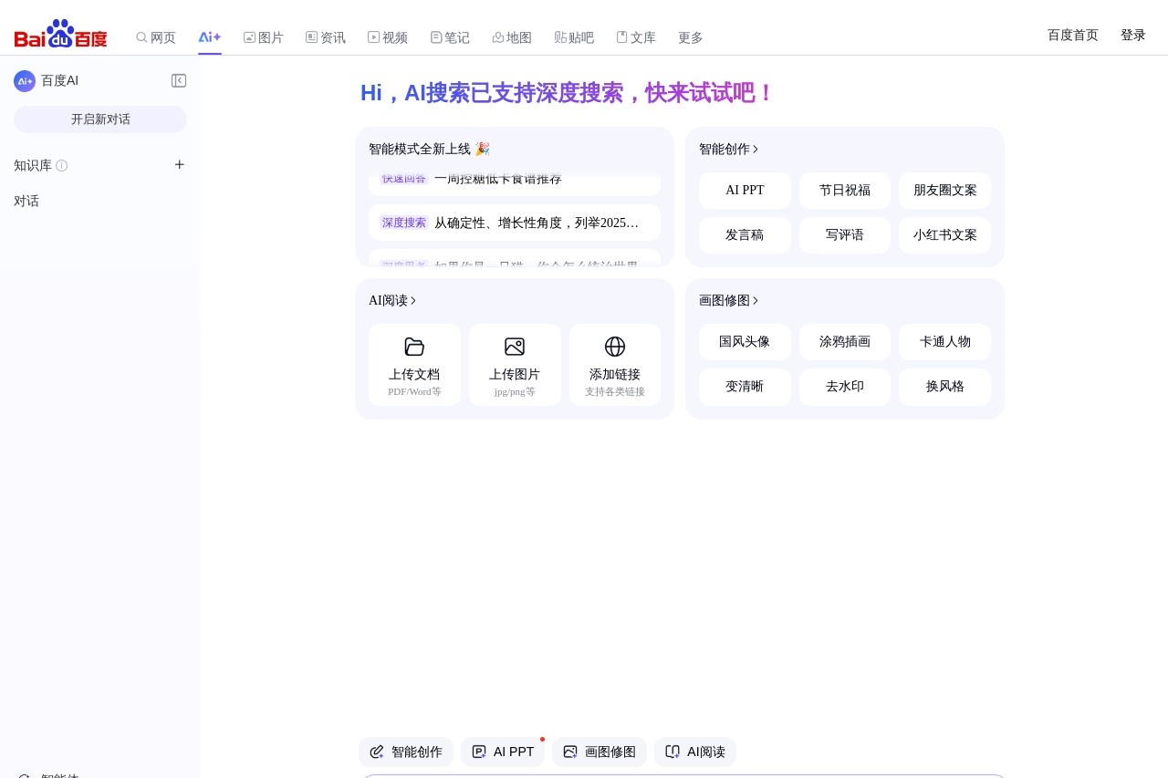Click the AI阅读 book icon at bottom
Screen dimensions: 1168x778
pyautogui.click(x=673, y=752)
